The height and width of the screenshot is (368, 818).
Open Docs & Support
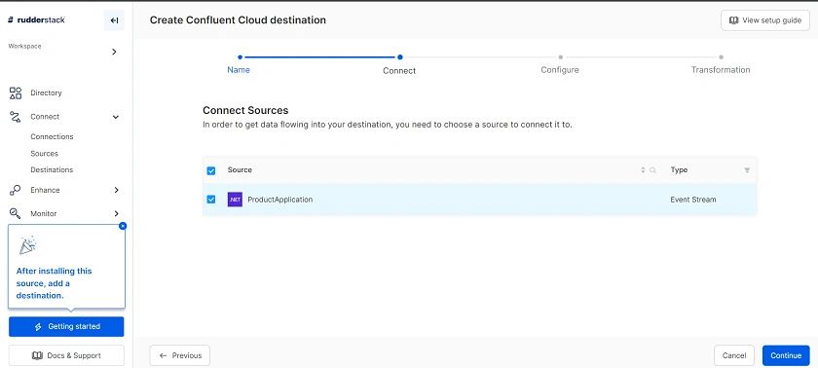pyautogui.click(x=66, y=355)
